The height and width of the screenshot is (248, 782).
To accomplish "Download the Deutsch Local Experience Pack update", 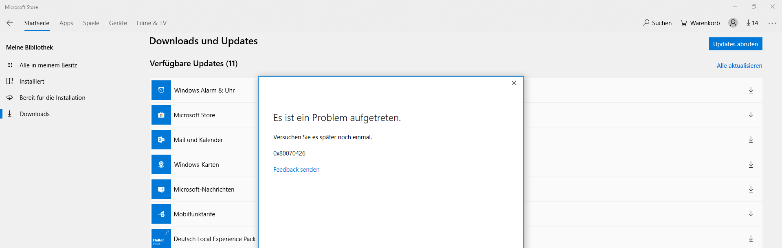I will (x=751, y=239).
